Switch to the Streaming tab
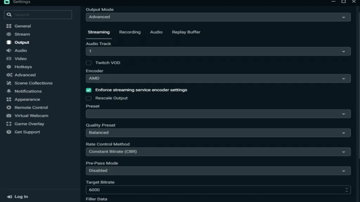This screenshot has width=360, height=202. tap(99, 32)
